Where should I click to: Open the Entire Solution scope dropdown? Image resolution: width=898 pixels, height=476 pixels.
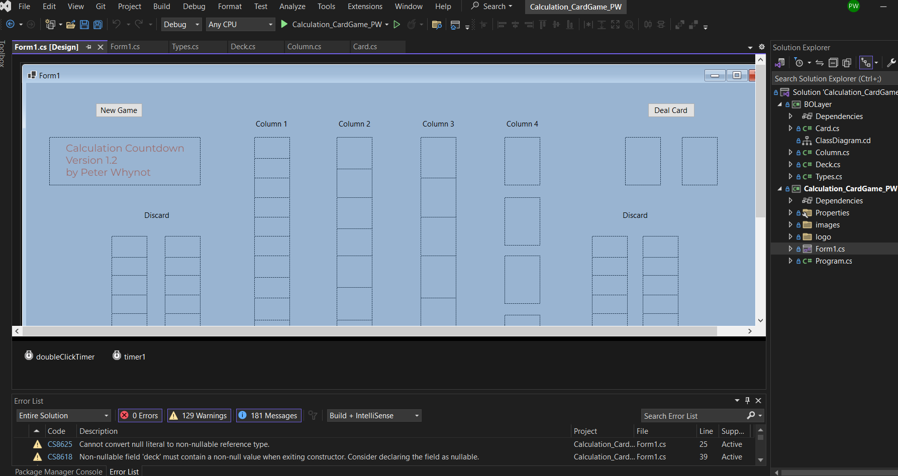pos(63,415)
